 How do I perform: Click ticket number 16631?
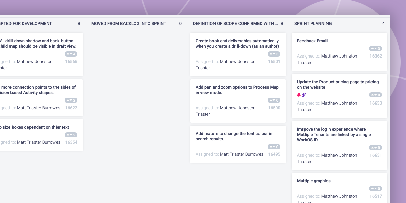(376, 155)
